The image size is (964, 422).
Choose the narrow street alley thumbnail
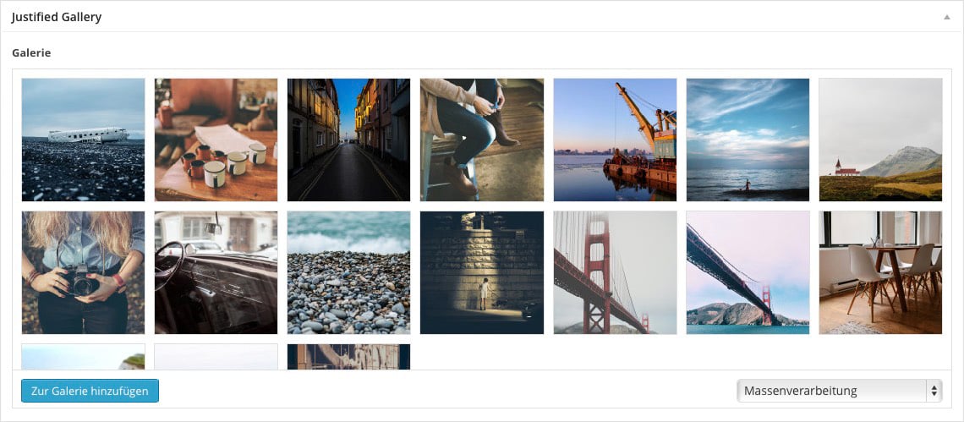(348, 140)
